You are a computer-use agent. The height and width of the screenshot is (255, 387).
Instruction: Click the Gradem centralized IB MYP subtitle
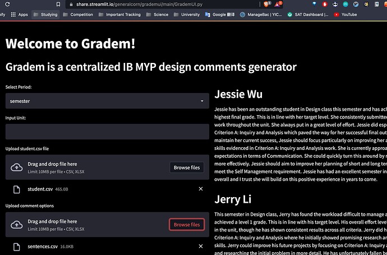pos(151,67)
